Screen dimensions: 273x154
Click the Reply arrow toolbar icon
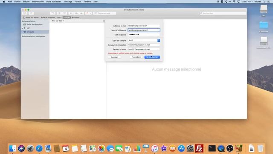71,13
